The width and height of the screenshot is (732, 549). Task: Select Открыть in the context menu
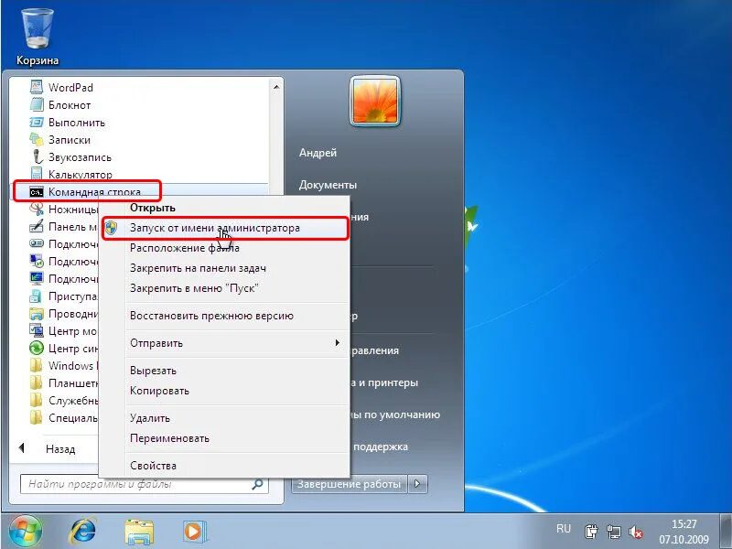[225, 208]
